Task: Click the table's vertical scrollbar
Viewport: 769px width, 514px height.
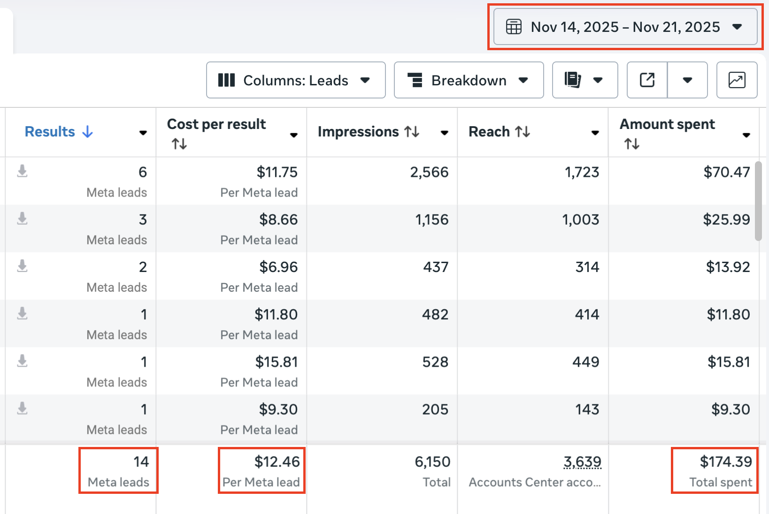Action: click(x=758, y=201)
